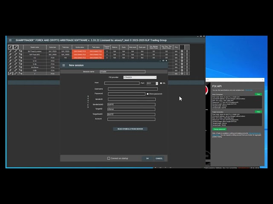Tick the Show password checkbox
Screen dimensions: 273x204
click(148, 94)
